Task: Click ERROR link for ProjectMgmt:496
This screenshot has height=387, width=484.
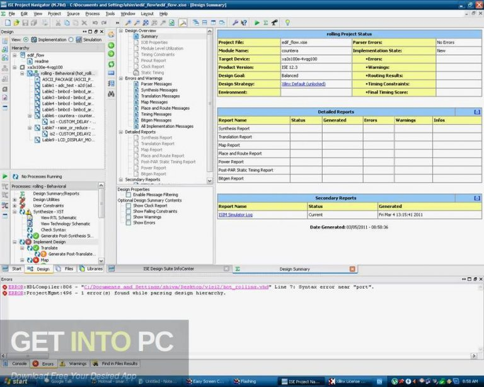Action: tap(16, 293)
